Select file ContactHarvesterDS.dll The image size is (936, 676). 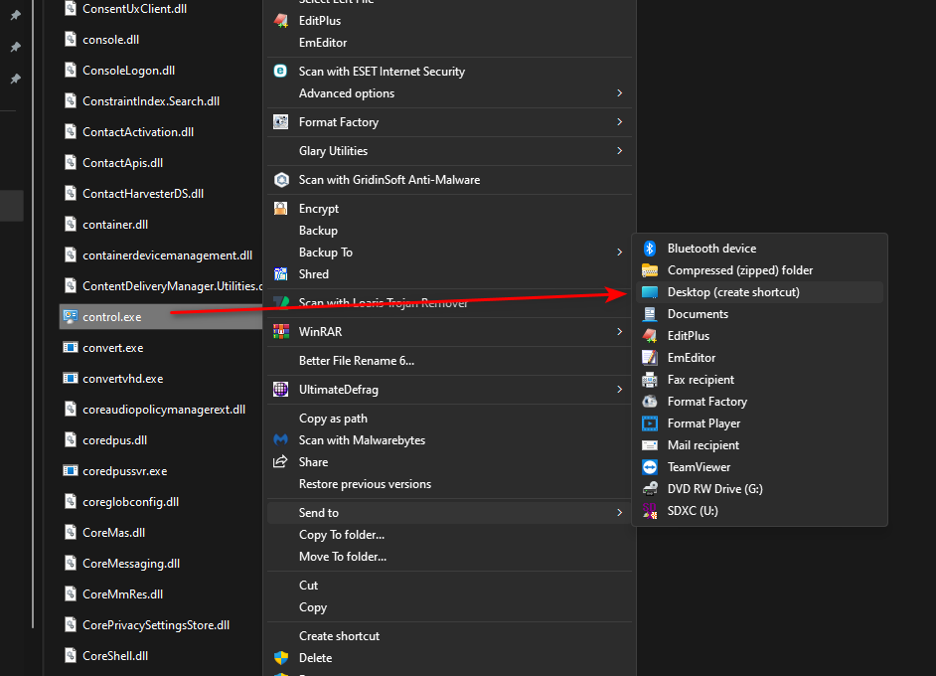coord(143,194)
